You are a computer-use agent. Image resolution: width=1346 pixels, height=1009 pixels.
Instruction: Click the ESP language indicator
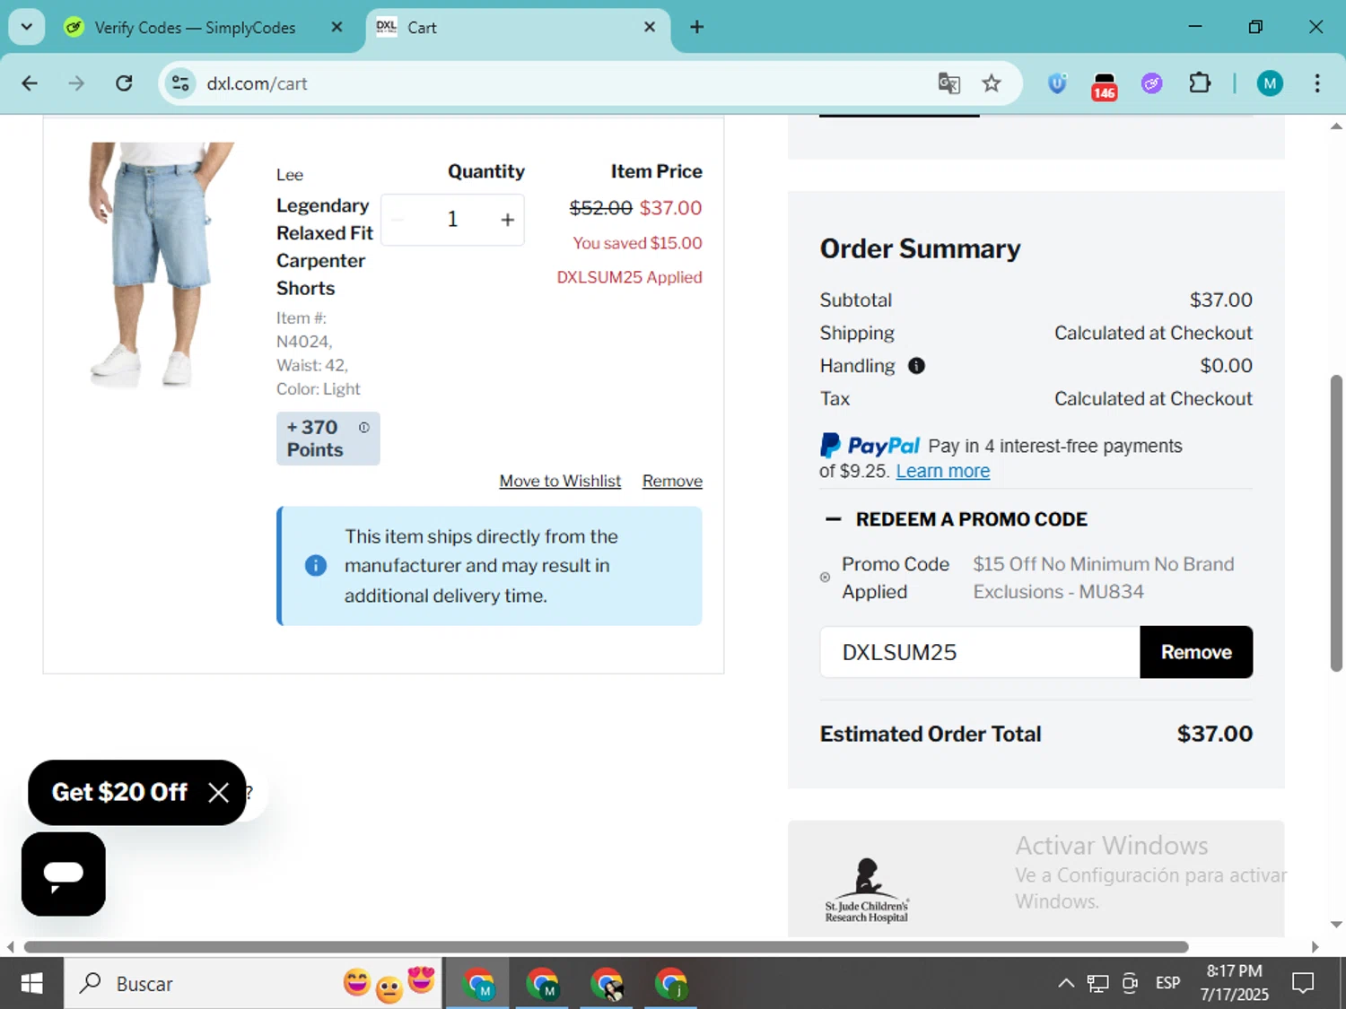[1168, 984]
